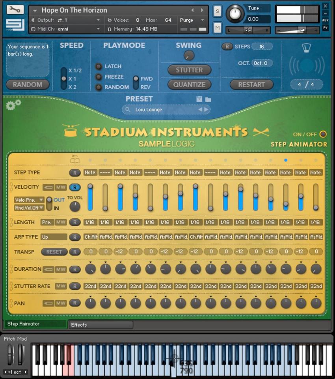Switch to the Effects tab

[101, 325]
